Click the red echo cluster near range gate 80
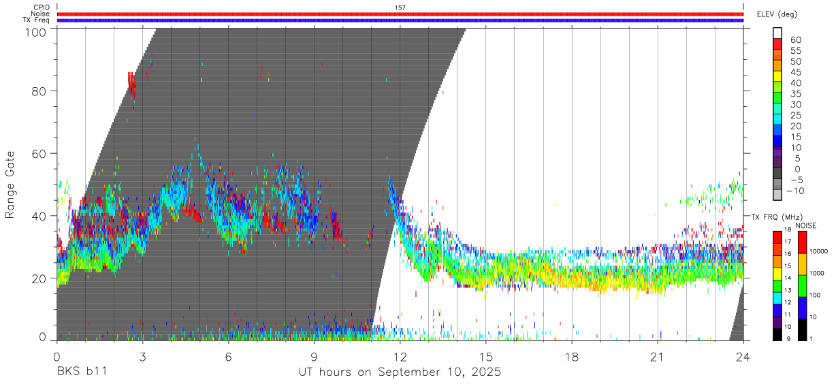The image size is (836, 386). (131, 84)
